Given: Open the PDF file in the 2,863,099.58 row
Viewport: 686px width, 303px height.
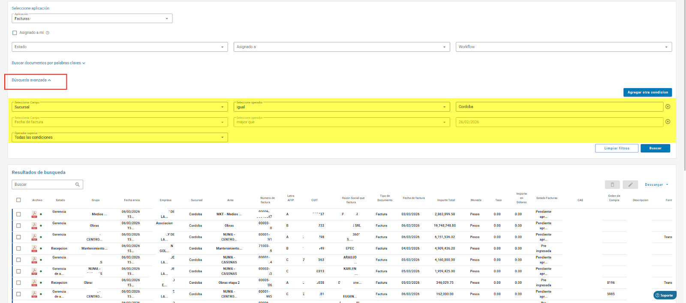Looking at the screenshot, I should pyautogui.click(x=34, y=214).
